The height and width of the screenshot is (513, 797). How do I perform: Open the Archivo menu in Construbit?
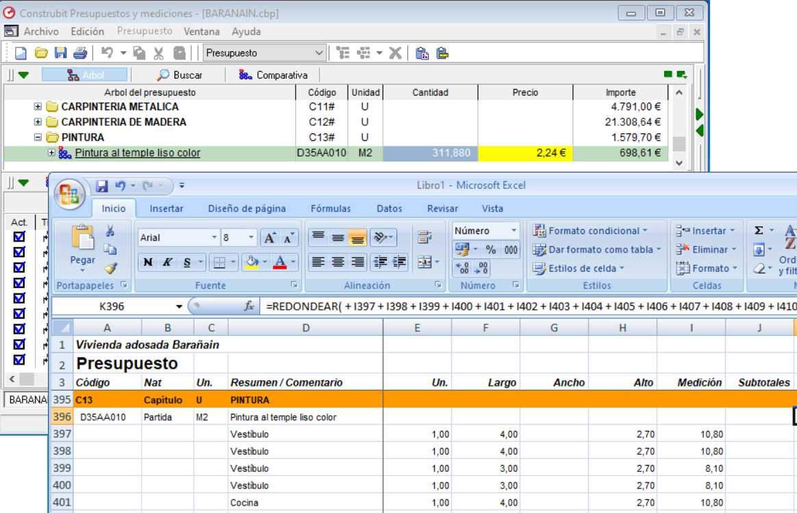click(x=41, y=31)
